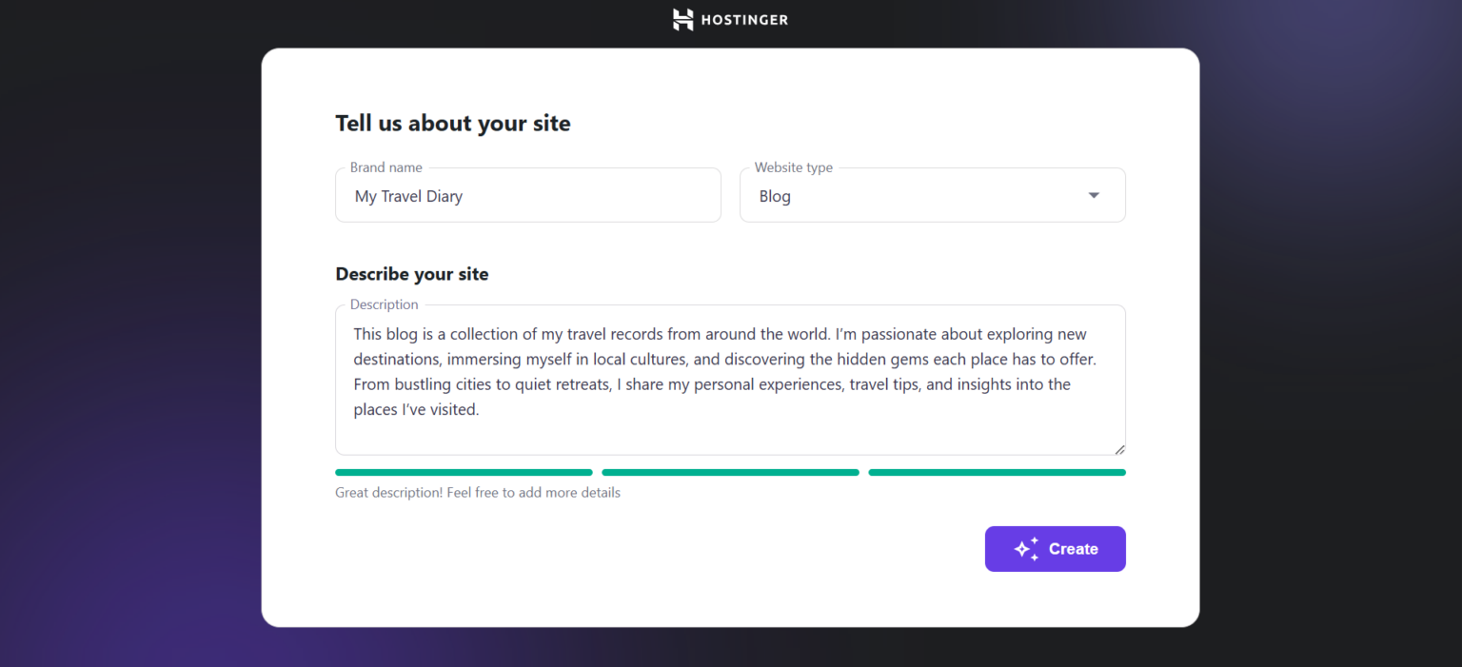Click the 'Great description!' helper text
Image resolution: width=1462 pixels, height=667 pixels.
click(x=477, y=492)
